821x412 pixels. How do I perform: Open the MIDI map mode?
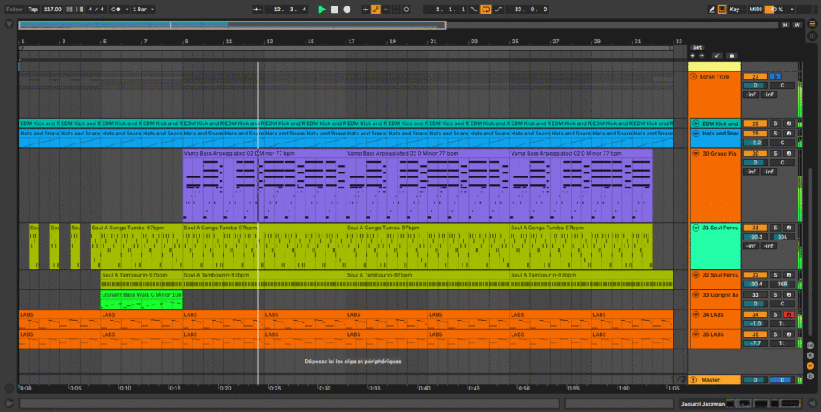[755, 10]
